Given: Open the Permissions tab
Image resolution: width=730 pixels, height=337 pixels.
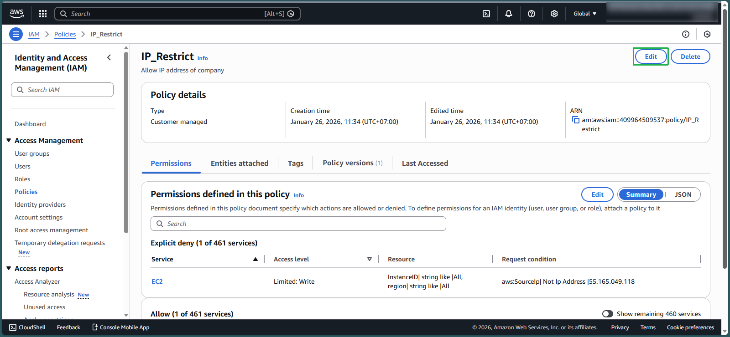Looking at the screenshot, I should (x=171, y=163).
